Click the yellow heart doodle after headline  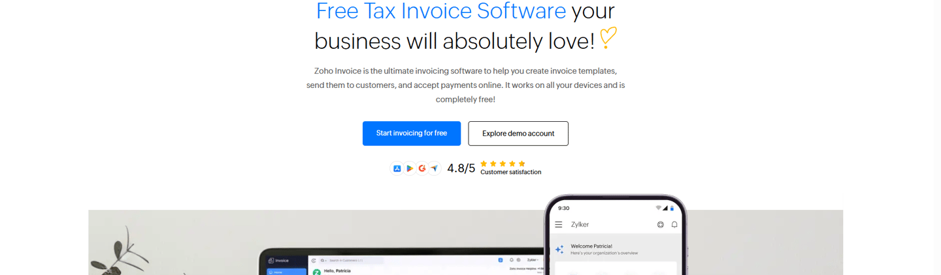tap(608, 38)
